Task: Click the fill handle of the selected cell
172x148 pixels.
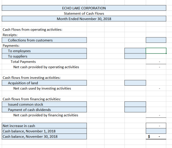Action: [166, 53]
